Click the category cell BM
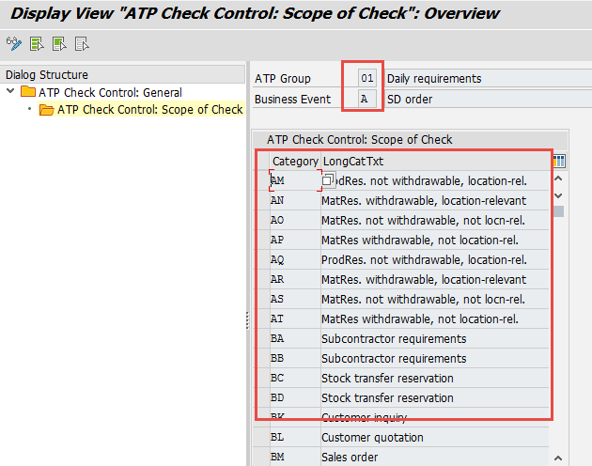This screenshot has height=466, width=592. 295,457
